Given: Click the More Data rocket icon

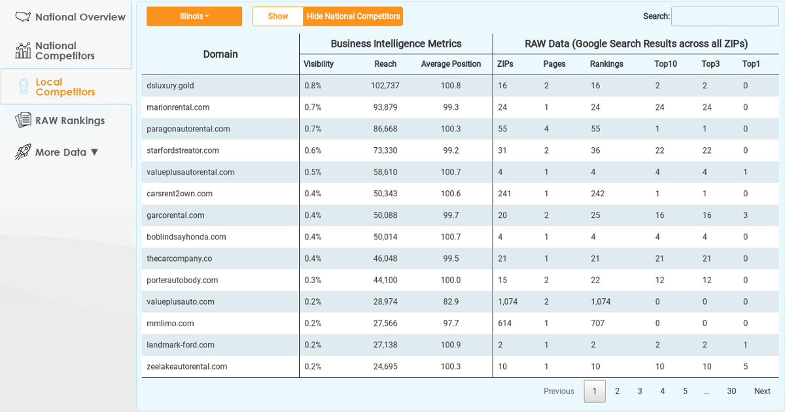Looking at the screenshot, I should coord(23,152).
